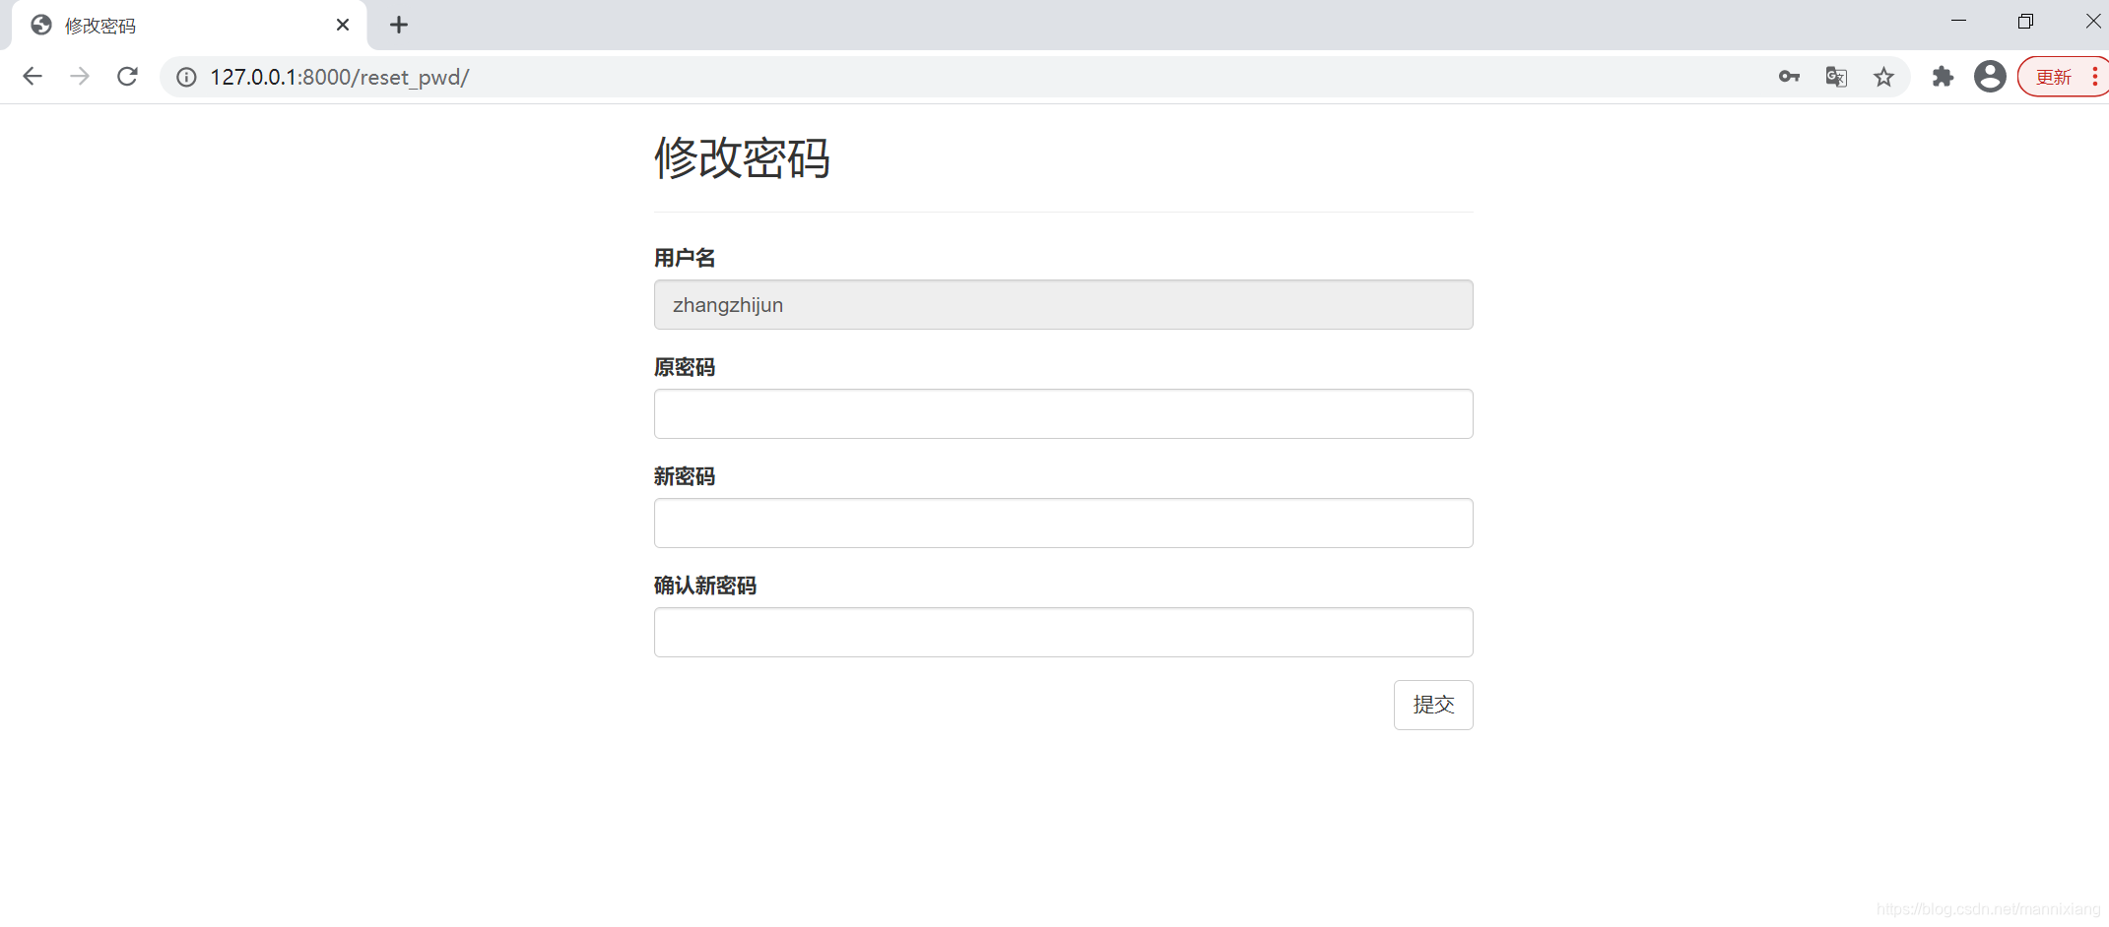This screenshot has height=927, width=2109.
Task: Open a new tab with plus button
Action: (399, 25)
